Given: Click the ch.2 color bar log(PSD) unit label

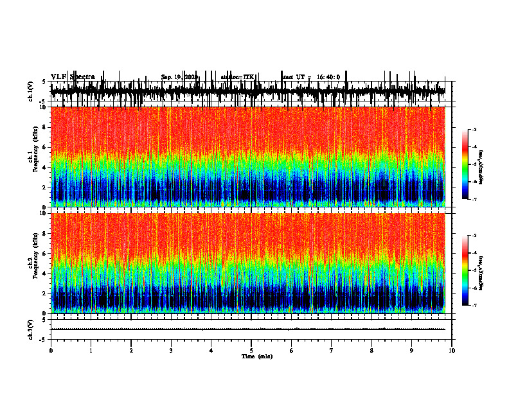Looking at the screenshot, I should click(x=481, y=273).
